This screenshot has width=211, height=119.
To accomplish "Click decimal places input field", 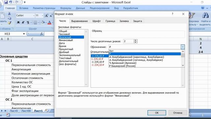I will click(128, 41).
